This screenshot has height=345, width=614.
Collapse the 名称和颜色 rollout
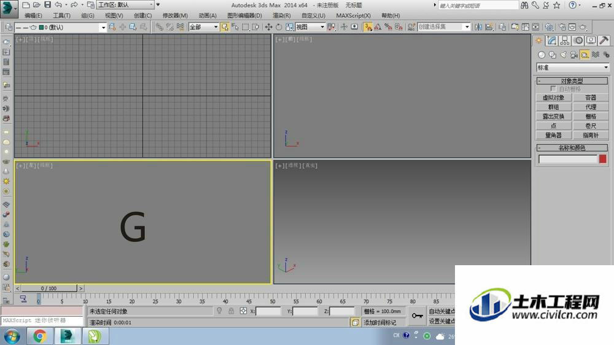point(572,147)
